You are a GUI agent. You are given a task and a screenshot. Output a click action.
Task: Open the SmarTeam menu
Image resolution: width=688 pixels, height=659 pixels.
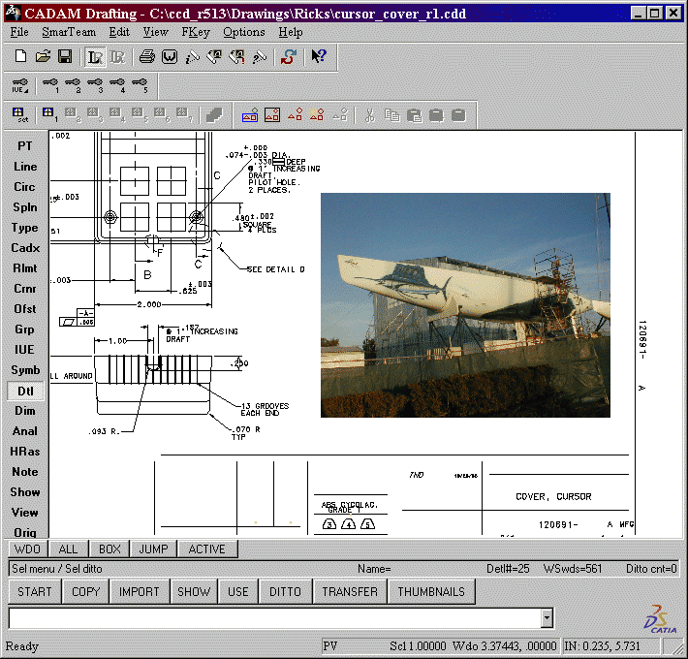coord(69,32)
